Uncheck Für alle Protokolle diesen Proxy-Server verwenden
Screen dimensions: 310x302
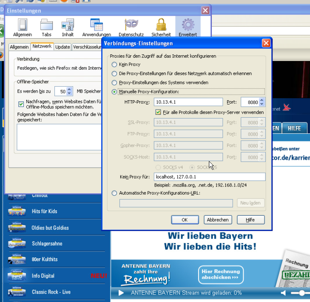click(158, 112)
